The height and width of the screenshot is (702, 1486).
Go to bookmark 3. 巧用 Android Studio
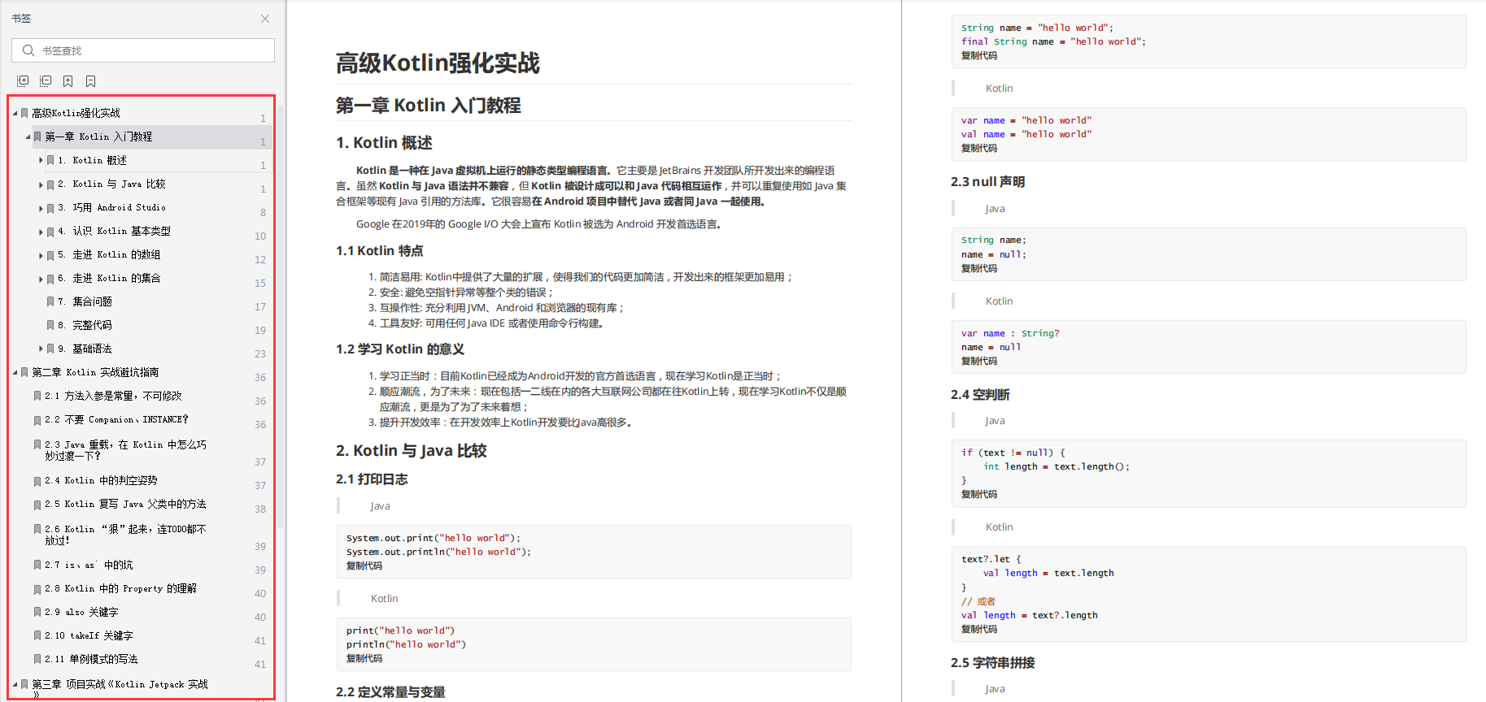click(x=111, y=208)
